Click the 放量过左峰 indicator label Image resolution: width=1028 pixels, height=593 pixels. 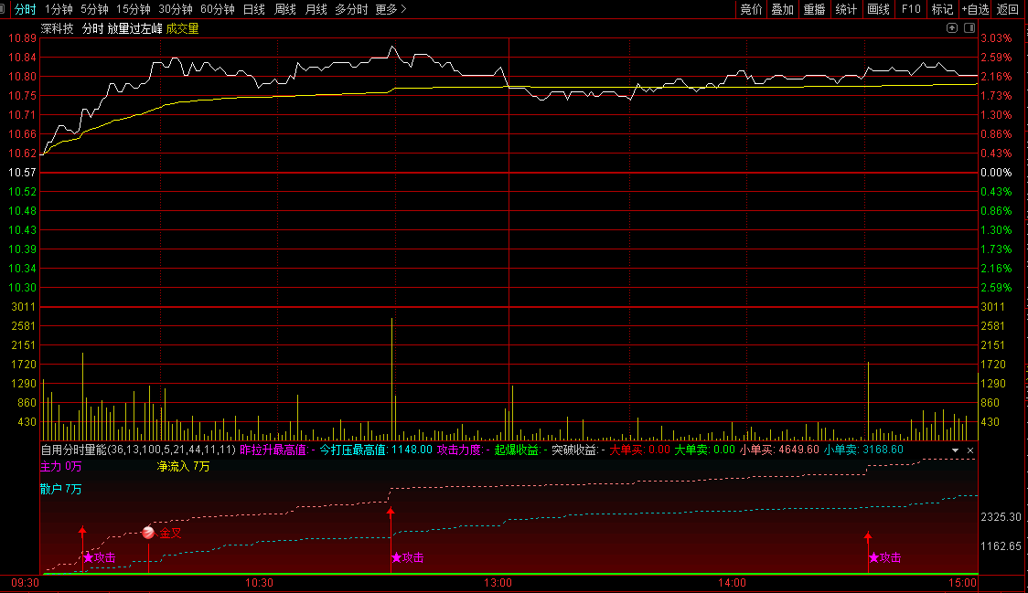(135, 29)
